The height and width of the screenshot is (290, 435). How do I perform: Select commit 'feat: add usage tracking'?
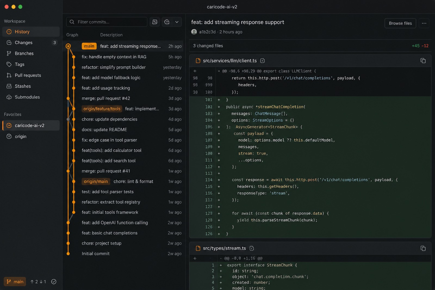124,88
